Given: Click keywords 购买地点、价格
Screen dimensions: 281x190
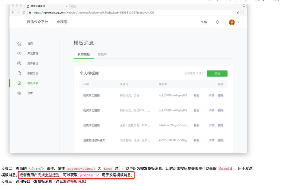Looking at the screenshot, I should (x=129, y=96).
